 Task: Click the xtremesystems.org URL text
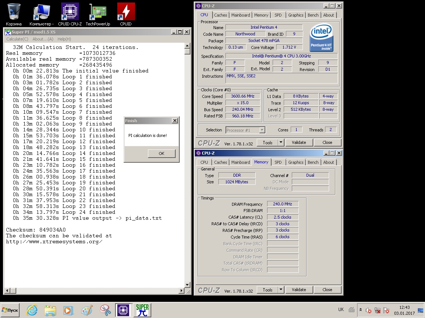pyautogui.click(x=54, y=242)
